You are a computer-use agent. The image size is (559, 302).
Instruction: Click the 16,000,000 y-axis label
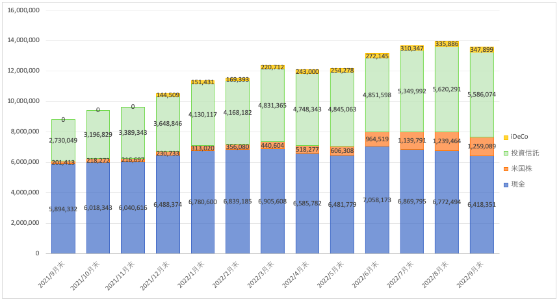(22, 10)
